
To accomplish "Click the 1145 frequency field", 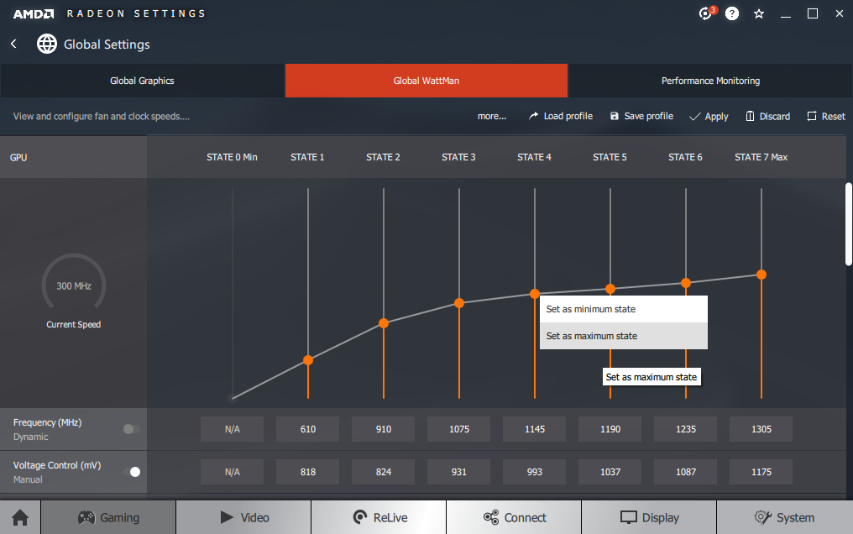I will (535, 429).
